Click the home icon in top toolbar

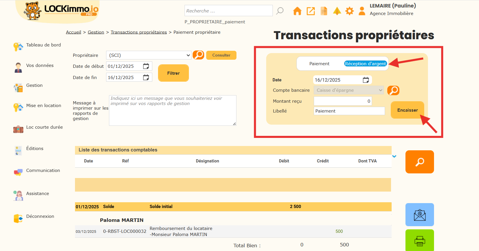click(x=297, y=11)
